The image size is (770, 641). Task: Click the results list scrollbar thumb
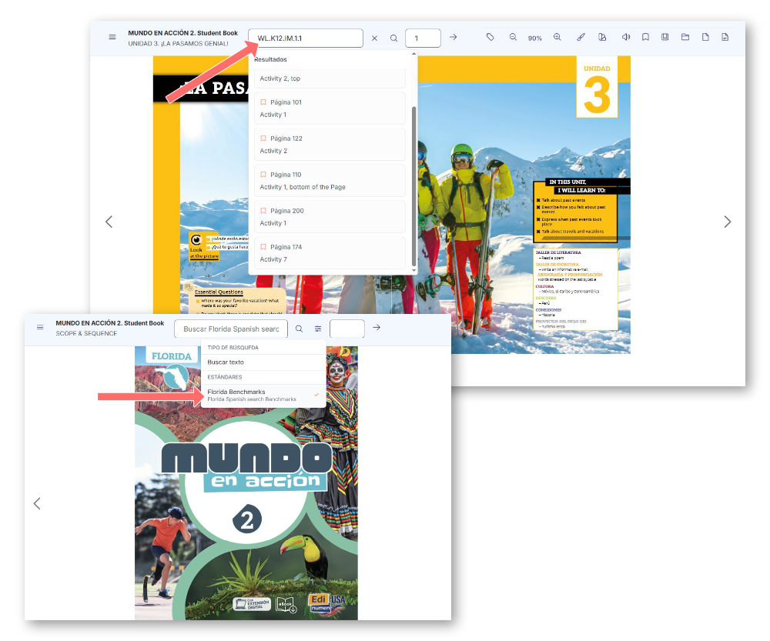coord(413,186)
